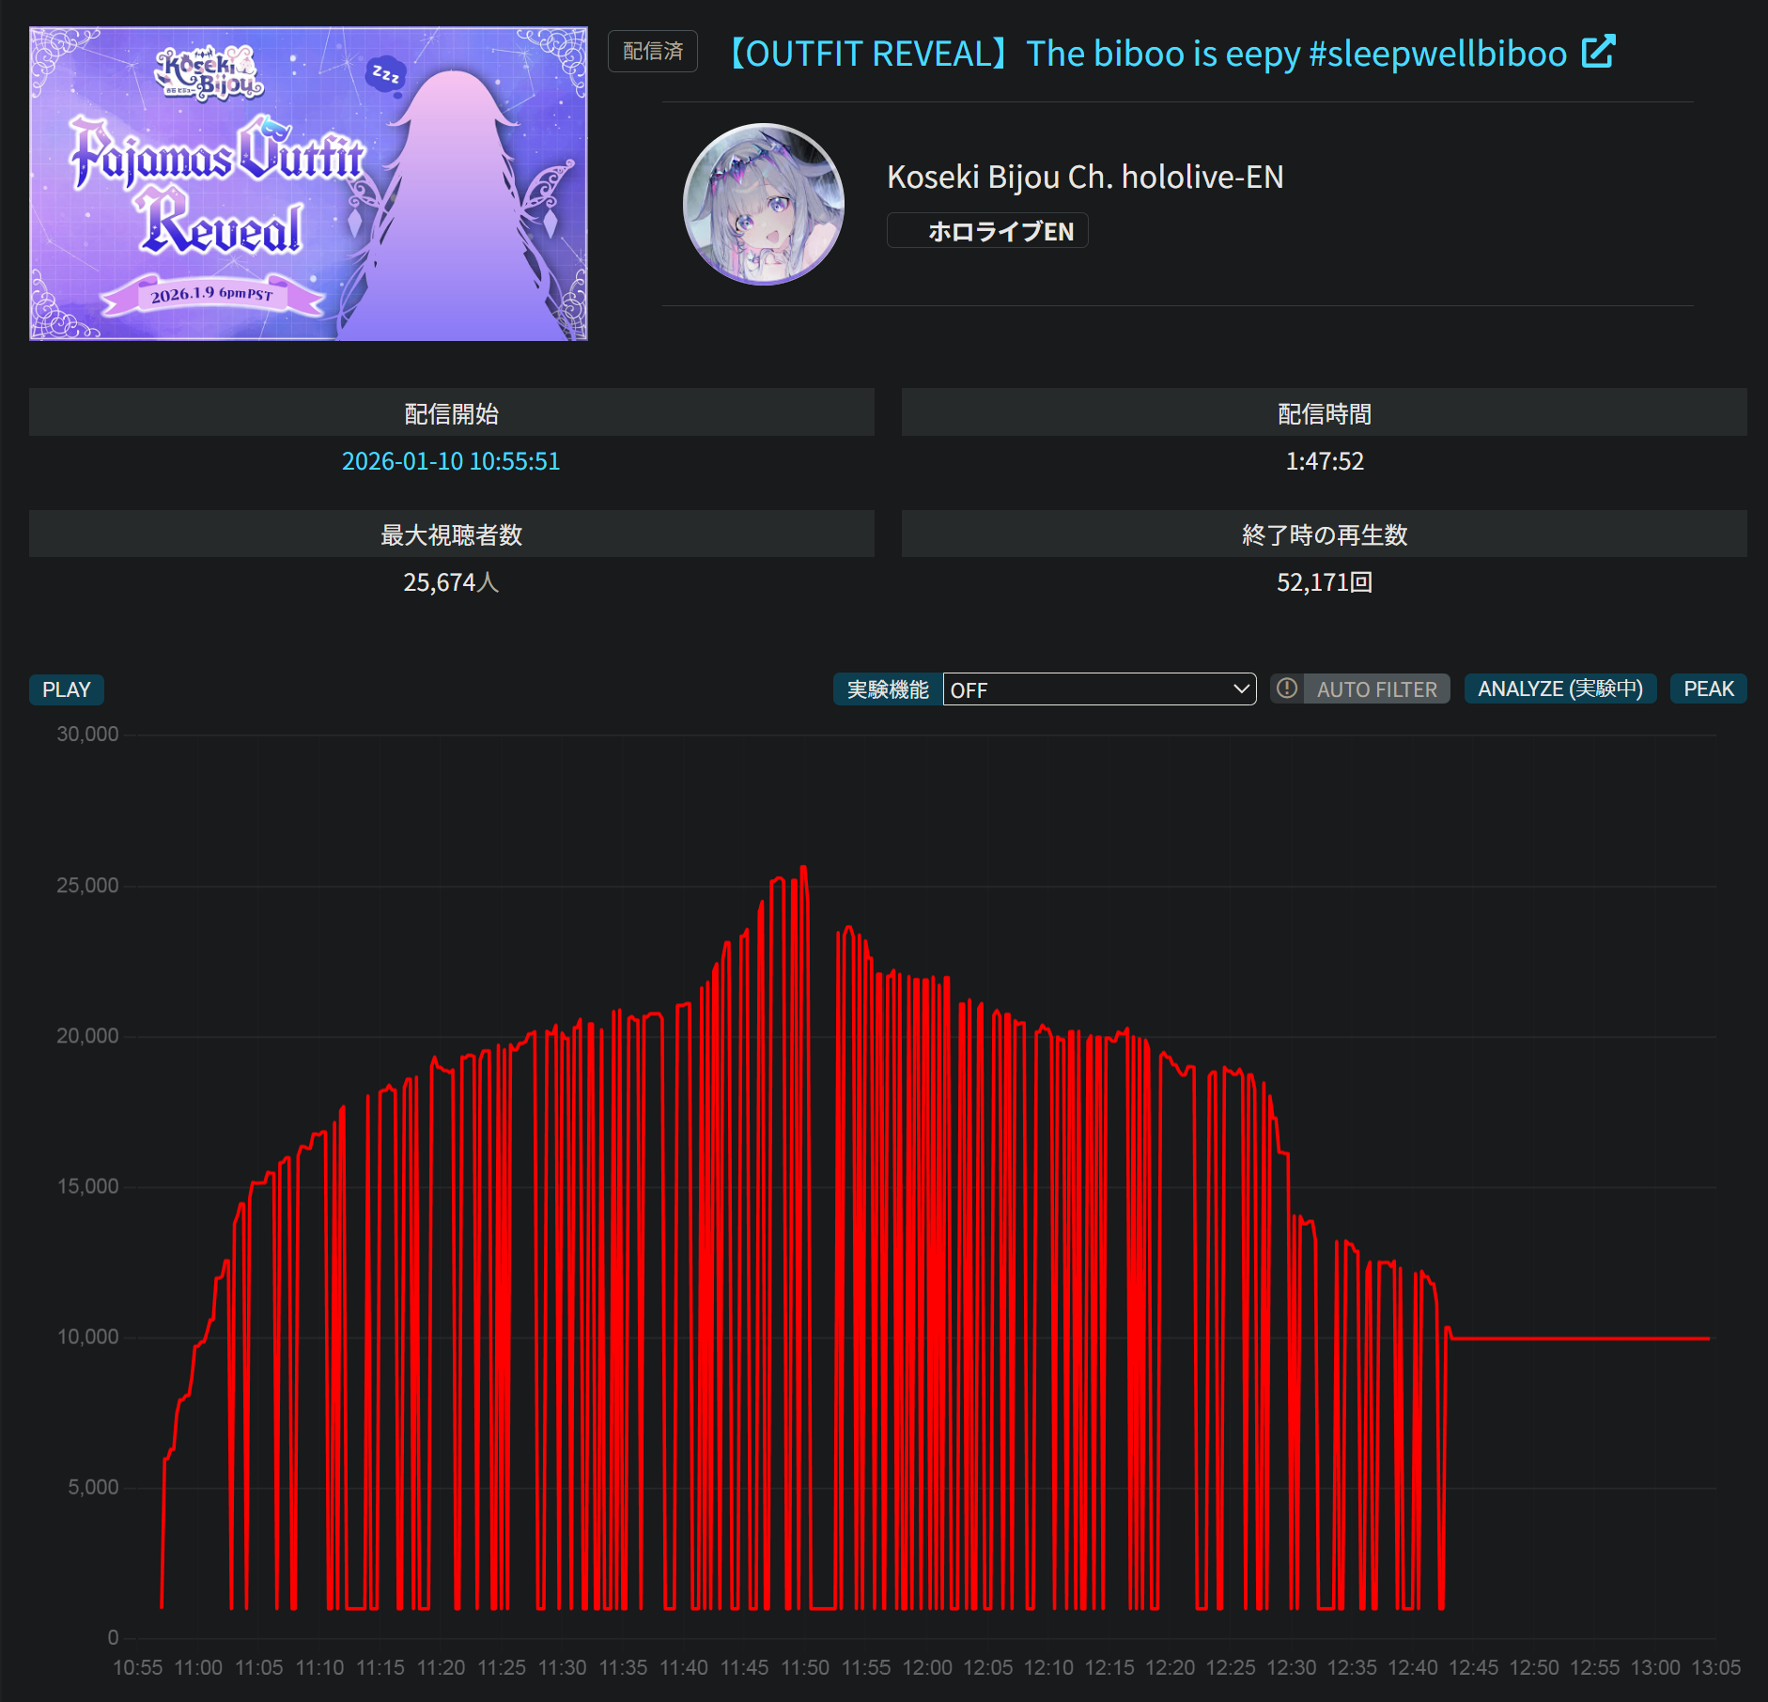Viewport: 1768px width, 1702px height.
Task: Click the 終了時の再生数 header
Action: (x=1325, y=534)
